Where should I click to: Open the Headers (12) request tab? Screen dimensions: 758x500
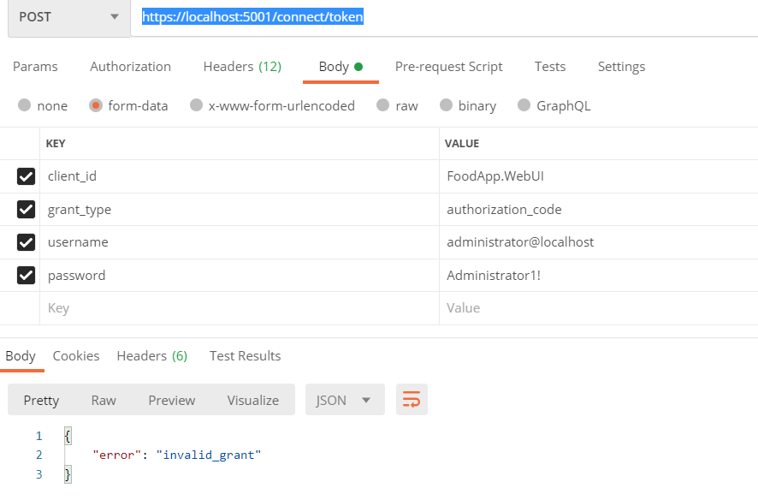coord(242,66)
